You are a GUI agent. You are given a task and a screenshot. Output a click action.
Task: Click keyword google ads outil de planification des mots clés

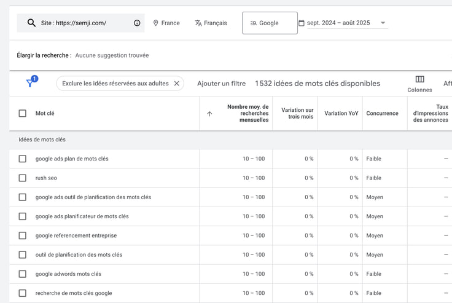[93, 197]
